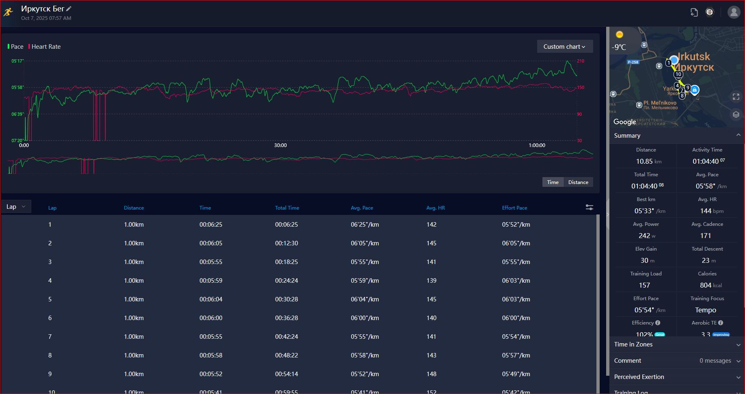Open the Lap type dropdown
This screenshot has width=745, height=394.
click(16, 207)
